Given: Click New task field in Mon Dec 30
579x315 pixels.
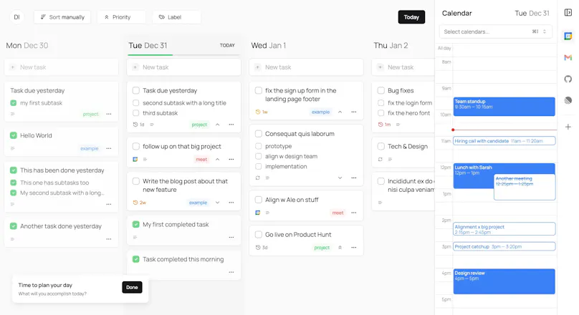Looking at the screenshot, I should (62, 67).
